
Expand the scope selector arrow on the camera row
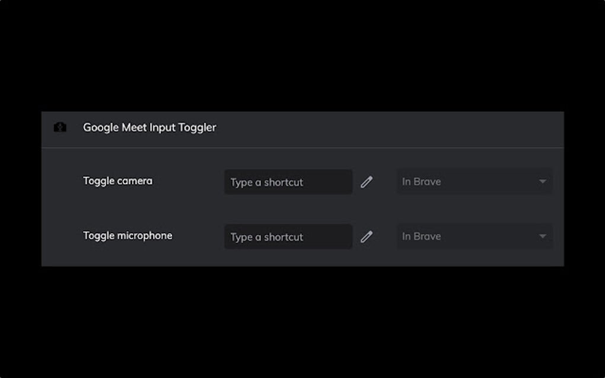543,182
